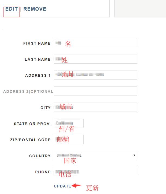The height and width of the screenshot is (194, 166).
Task: Focus the Phone input field
Action: coord(95,171)
